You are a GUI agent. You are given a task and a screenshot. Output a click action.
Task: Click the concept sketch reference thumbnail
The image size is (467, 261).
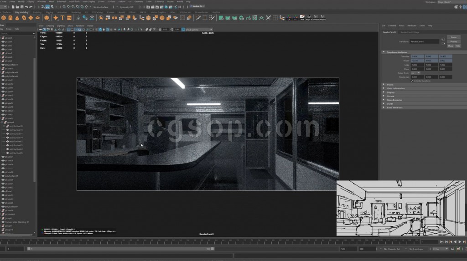point(400,208)
